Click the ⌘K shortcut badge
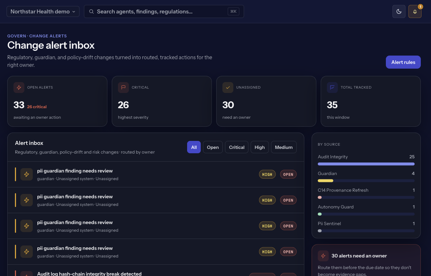 pos(233,12)
